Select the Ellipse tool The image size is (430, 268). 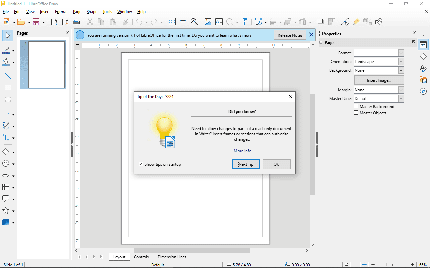pos(8,99)
